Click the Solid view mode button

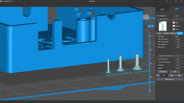(151, 26)
